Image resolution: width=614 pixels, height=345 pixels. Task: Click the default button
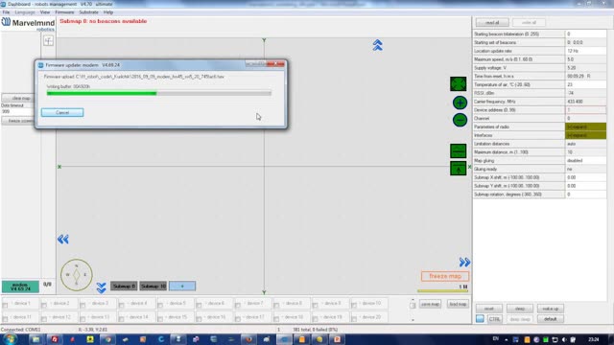[x=550, y=319]
